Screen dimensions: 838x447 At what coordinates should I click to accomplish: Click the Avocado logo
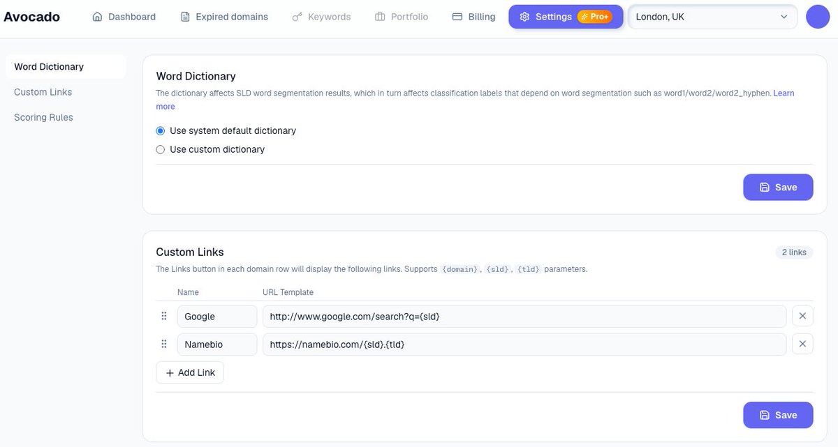coord(31,17)
